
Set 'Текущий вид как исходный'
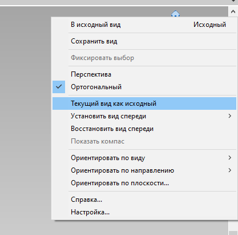pyautogui.click(x=144, y=103)
